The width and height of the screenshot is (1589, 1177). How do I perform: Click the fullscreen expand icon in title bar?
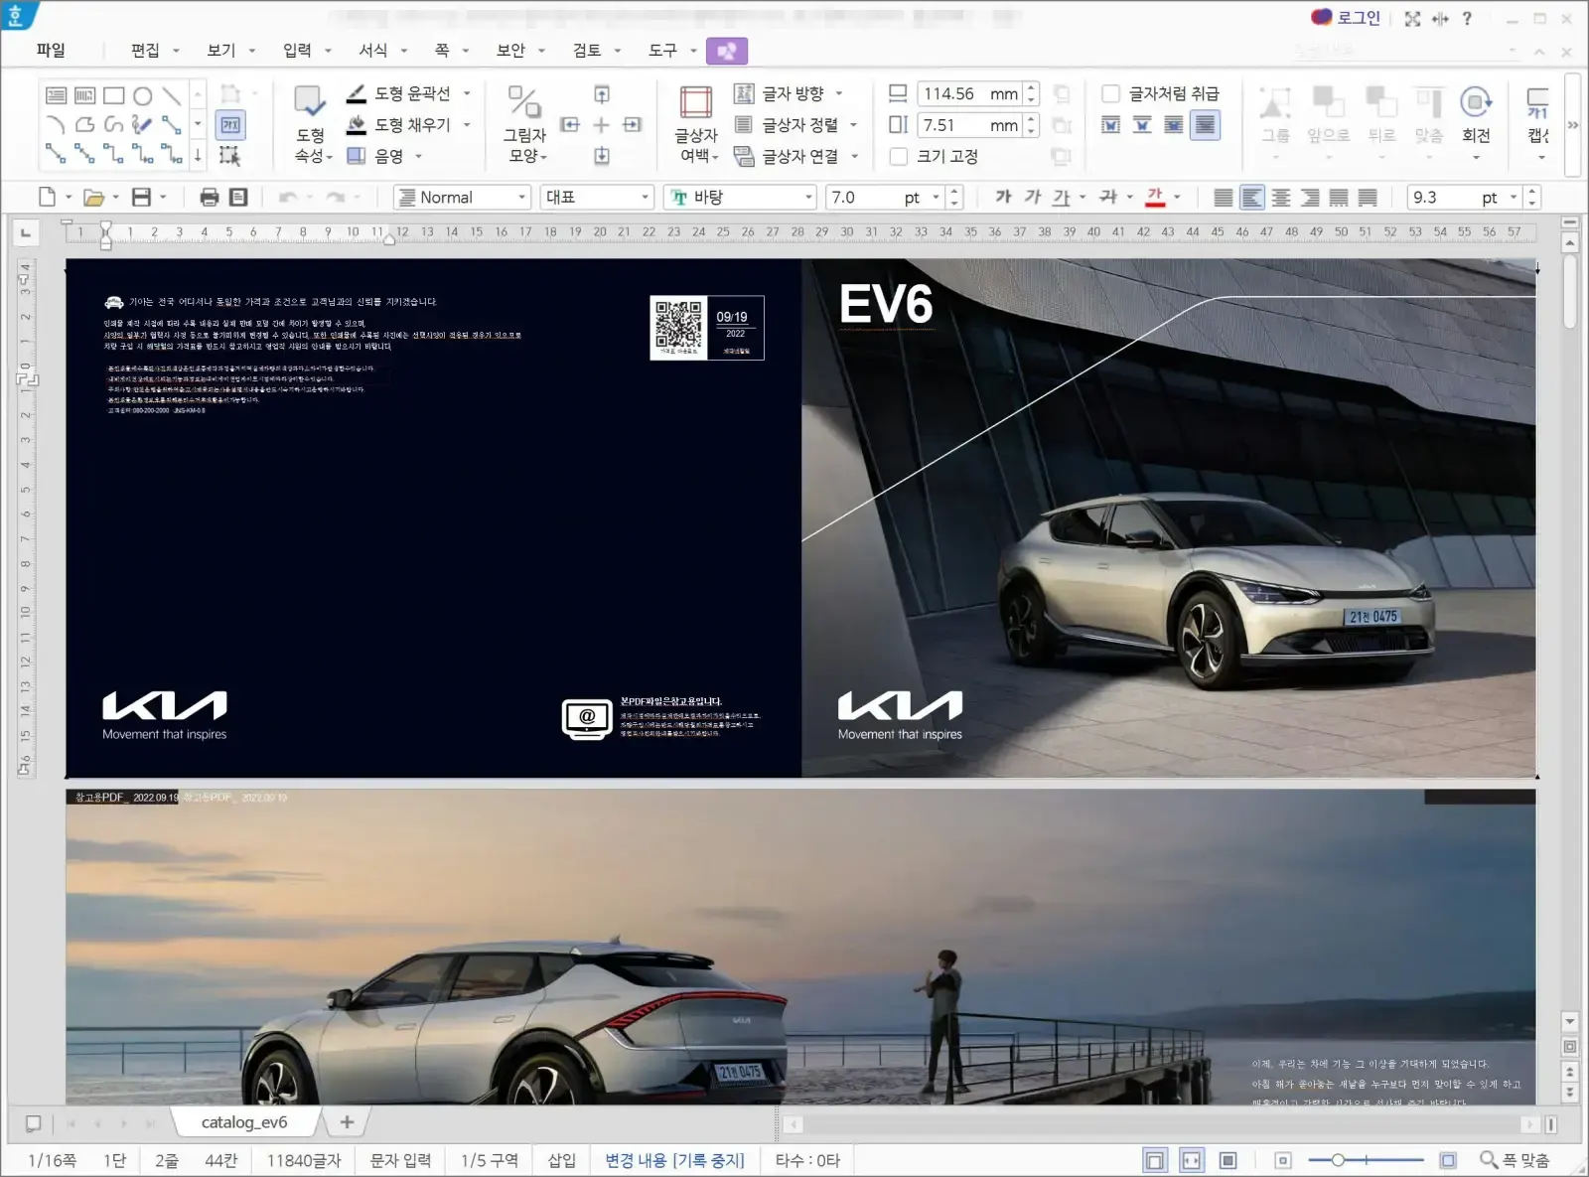1412,19
